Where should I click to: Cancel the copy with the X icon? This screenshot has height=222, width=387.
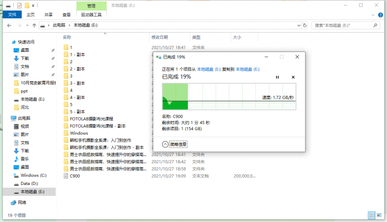pos(293,77)
